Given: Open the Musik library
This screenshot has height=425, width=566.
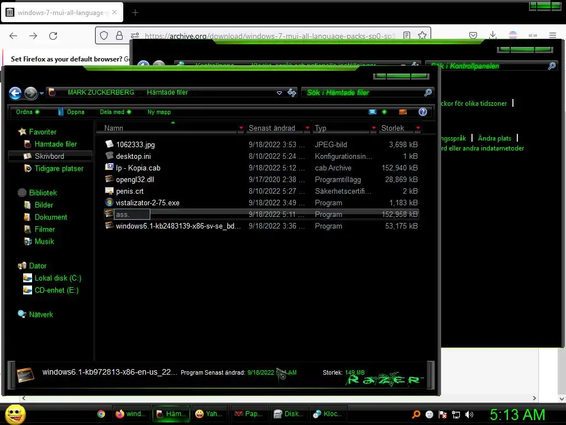Looking at the screenshot, I should pos(39,241).
